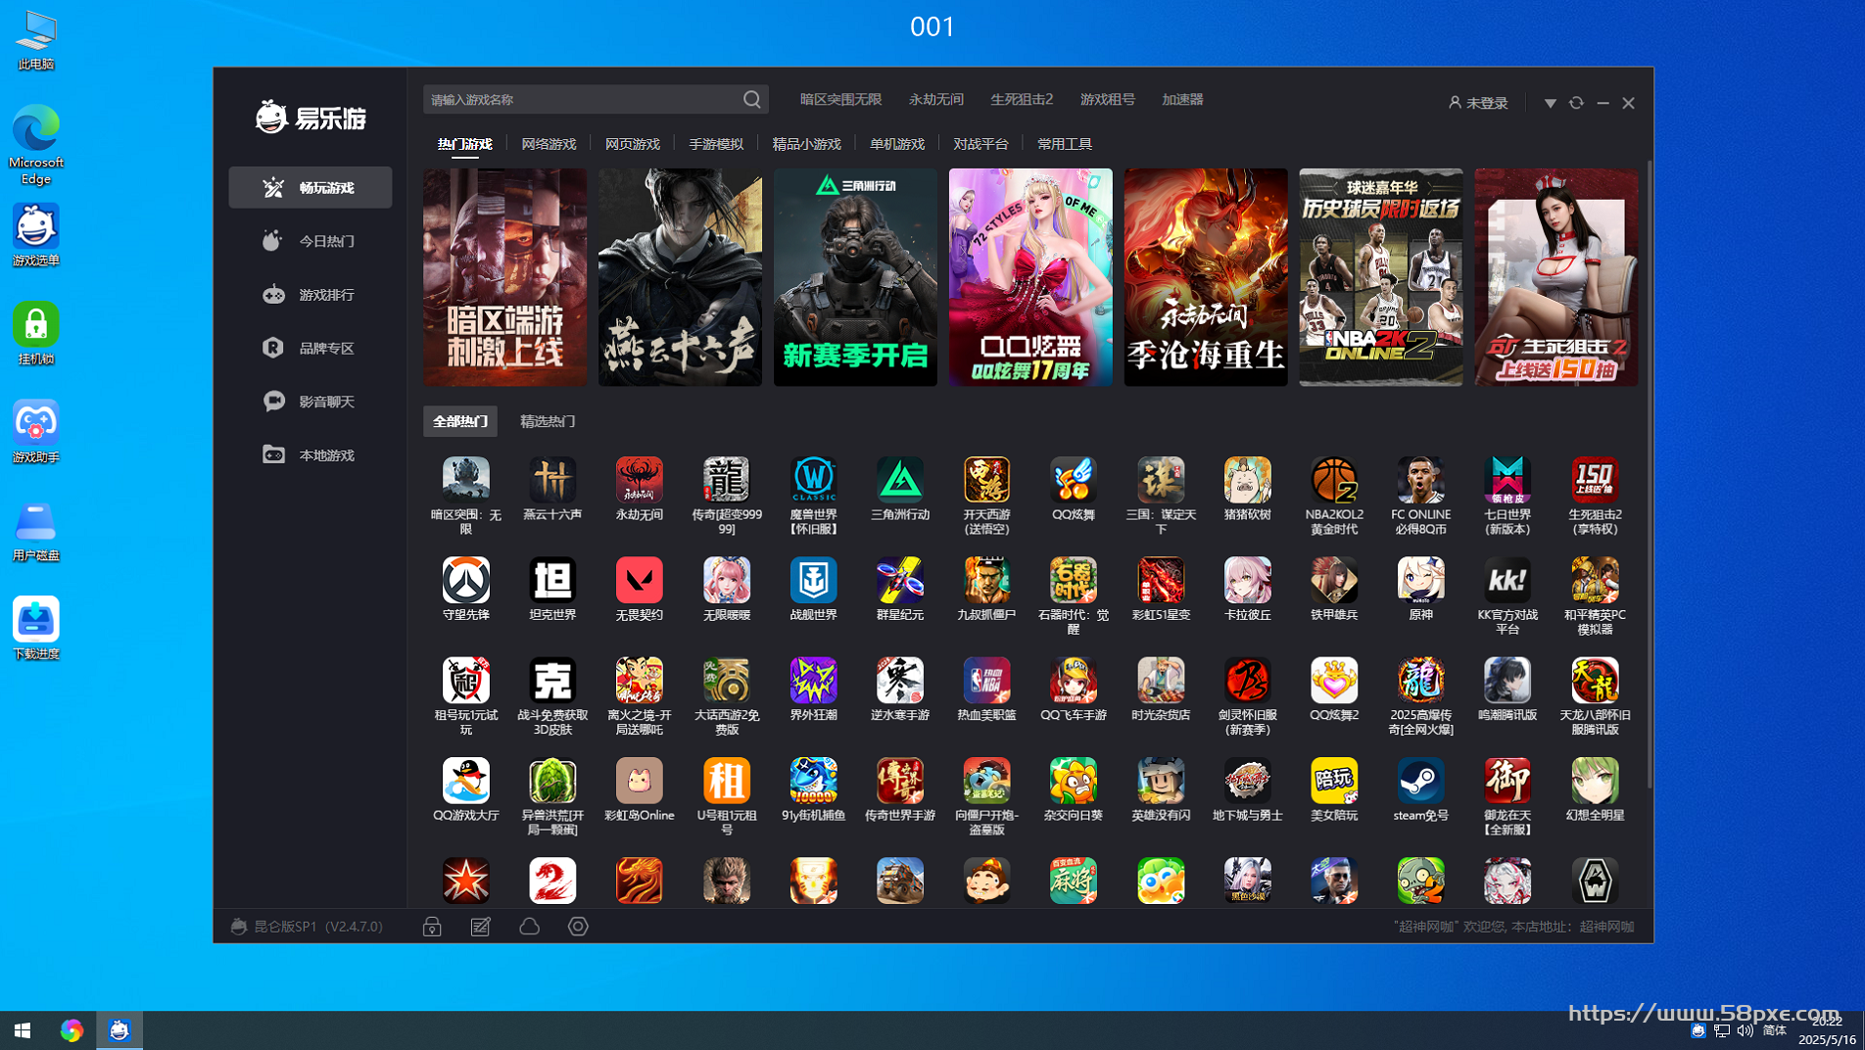Expand the title bar dropdown triangle menu
Screen dimensions: 1865x1050
coord(1550,103)
